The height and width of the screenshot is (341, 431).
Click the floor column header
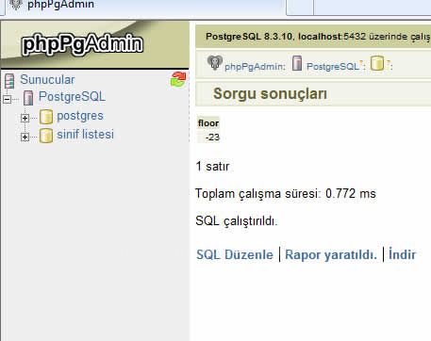(208, 123)
